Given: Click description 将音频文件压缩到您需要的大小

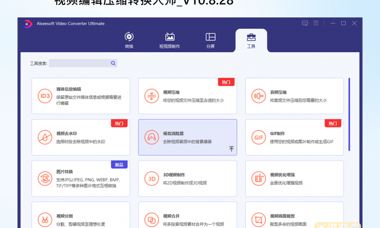Looking at the screenshot, I should pyautogui.click(x=298, y=100).
